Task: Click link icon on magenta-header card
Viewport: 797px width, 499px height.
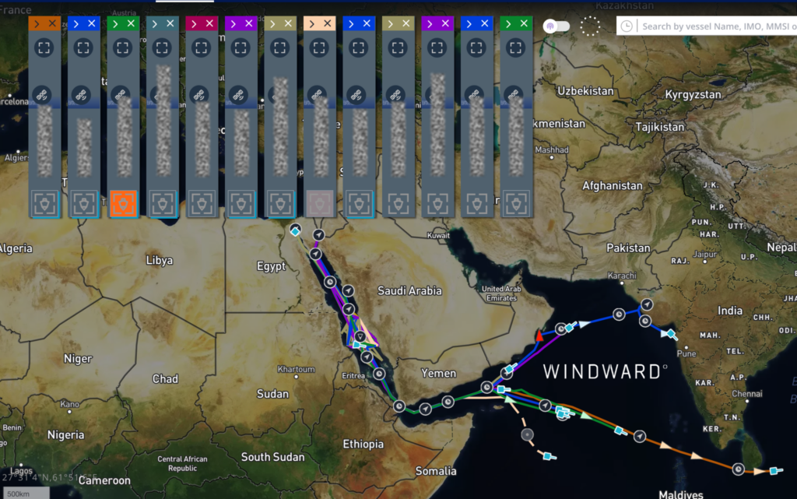Action: [x=198, y=94]
